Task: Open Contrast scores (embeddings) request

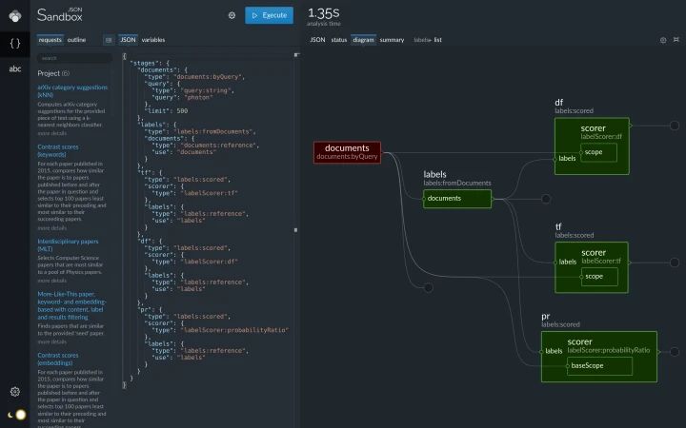Action: point(58,359)
